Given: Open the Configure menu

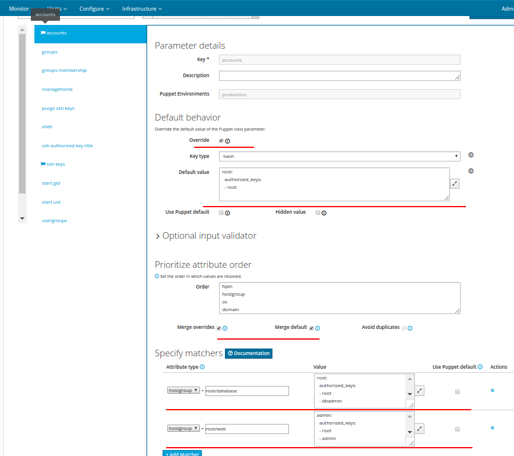Looking at the screenshot, I should pyautogui.click(x=94, y=8).
